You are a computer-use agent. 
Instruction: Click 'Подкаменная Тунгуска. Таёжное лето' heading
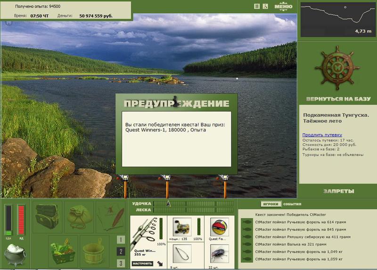point(336,118)
